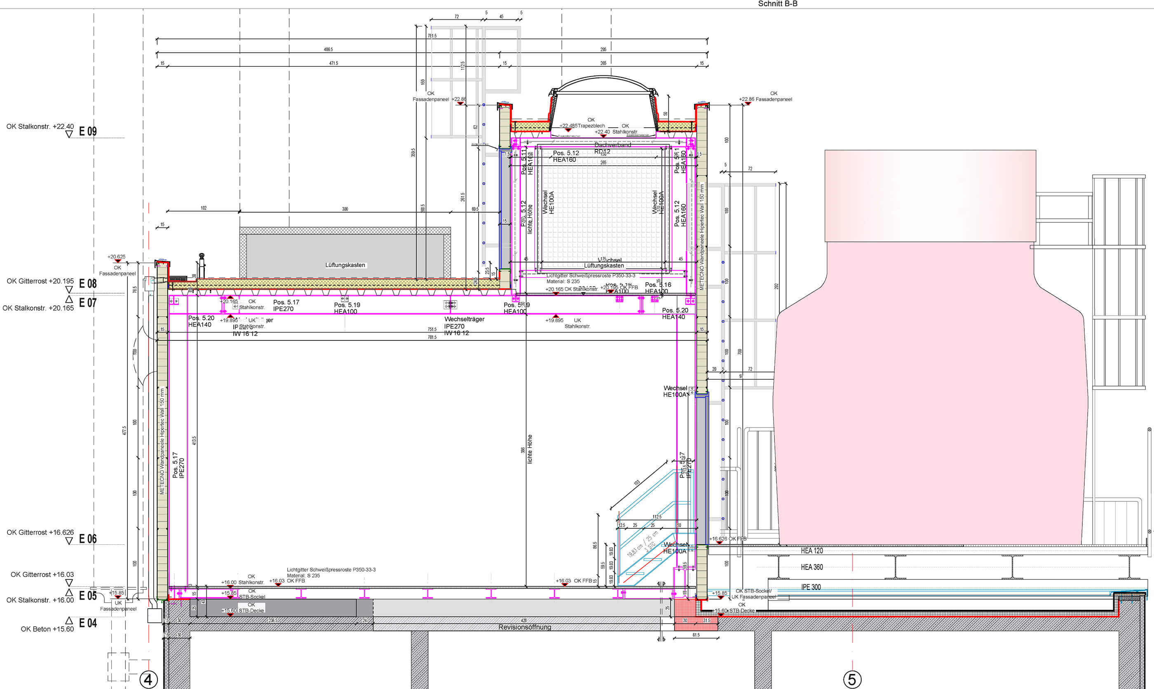Select the "OK Gitterrost +20.195" level label
1154x689 pixels.
pos(40,281)
